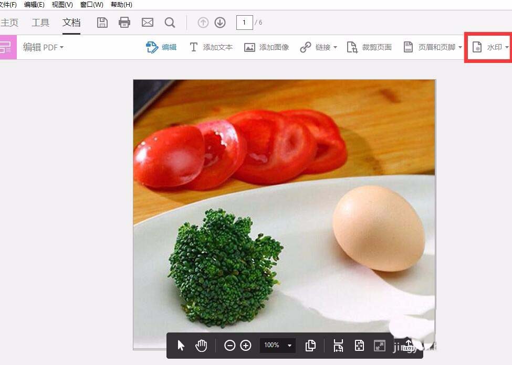Click the zoom out minus icon
This screenshot has height=365, width=512.
point(230,346)
